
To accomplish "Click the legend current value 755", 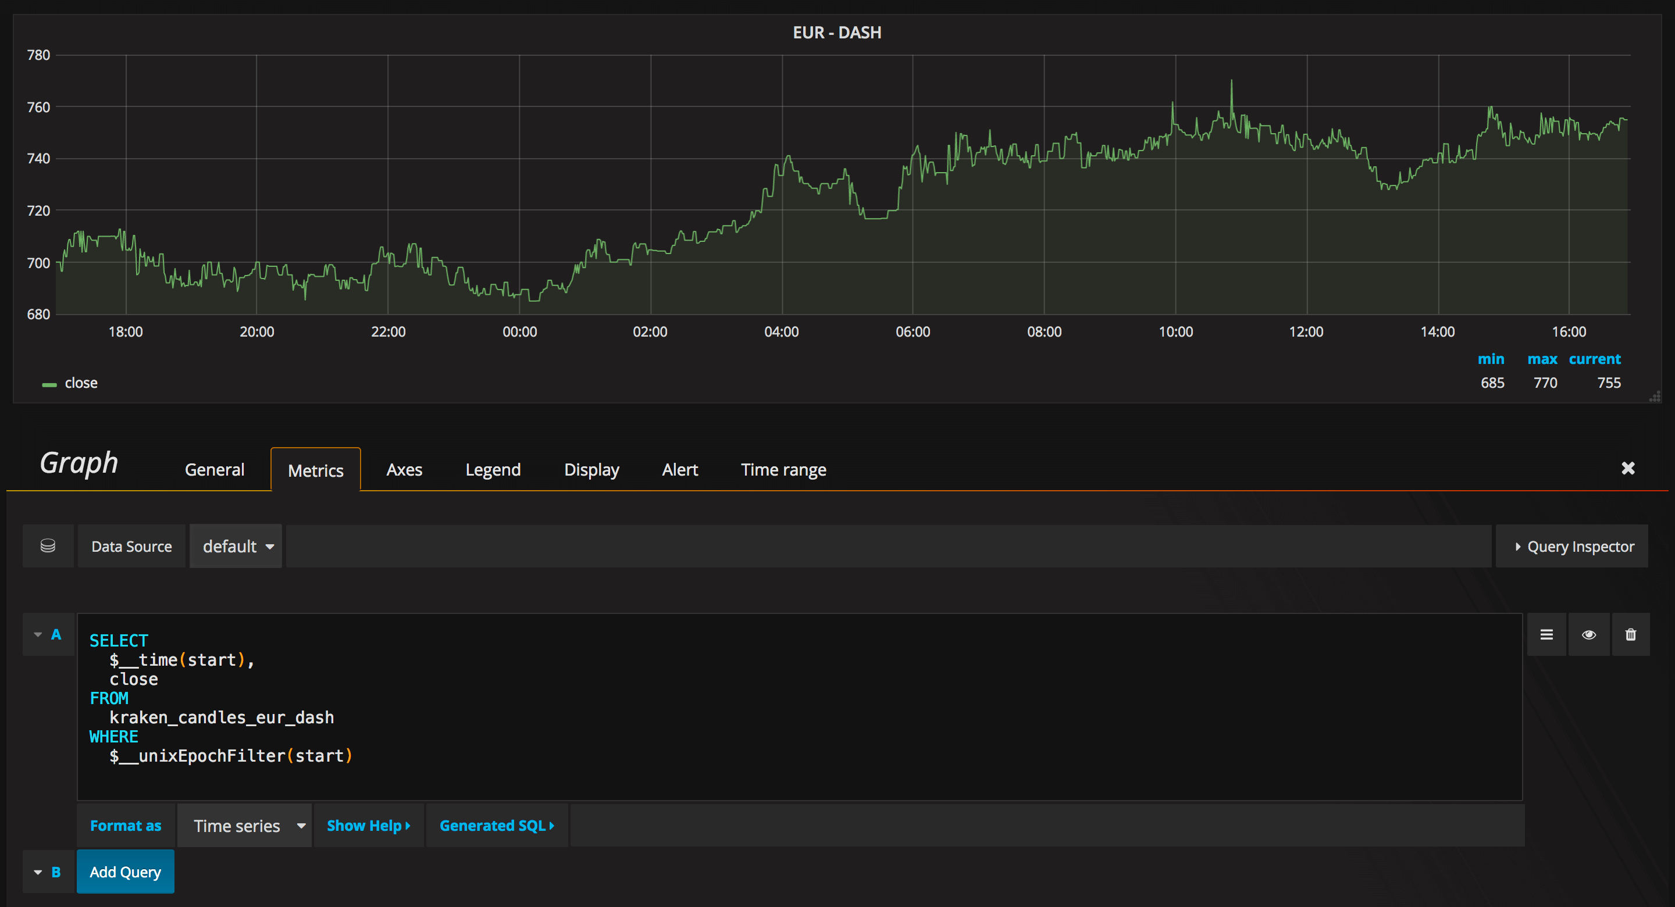I will pyautogui.click(x=1609, y=383).
